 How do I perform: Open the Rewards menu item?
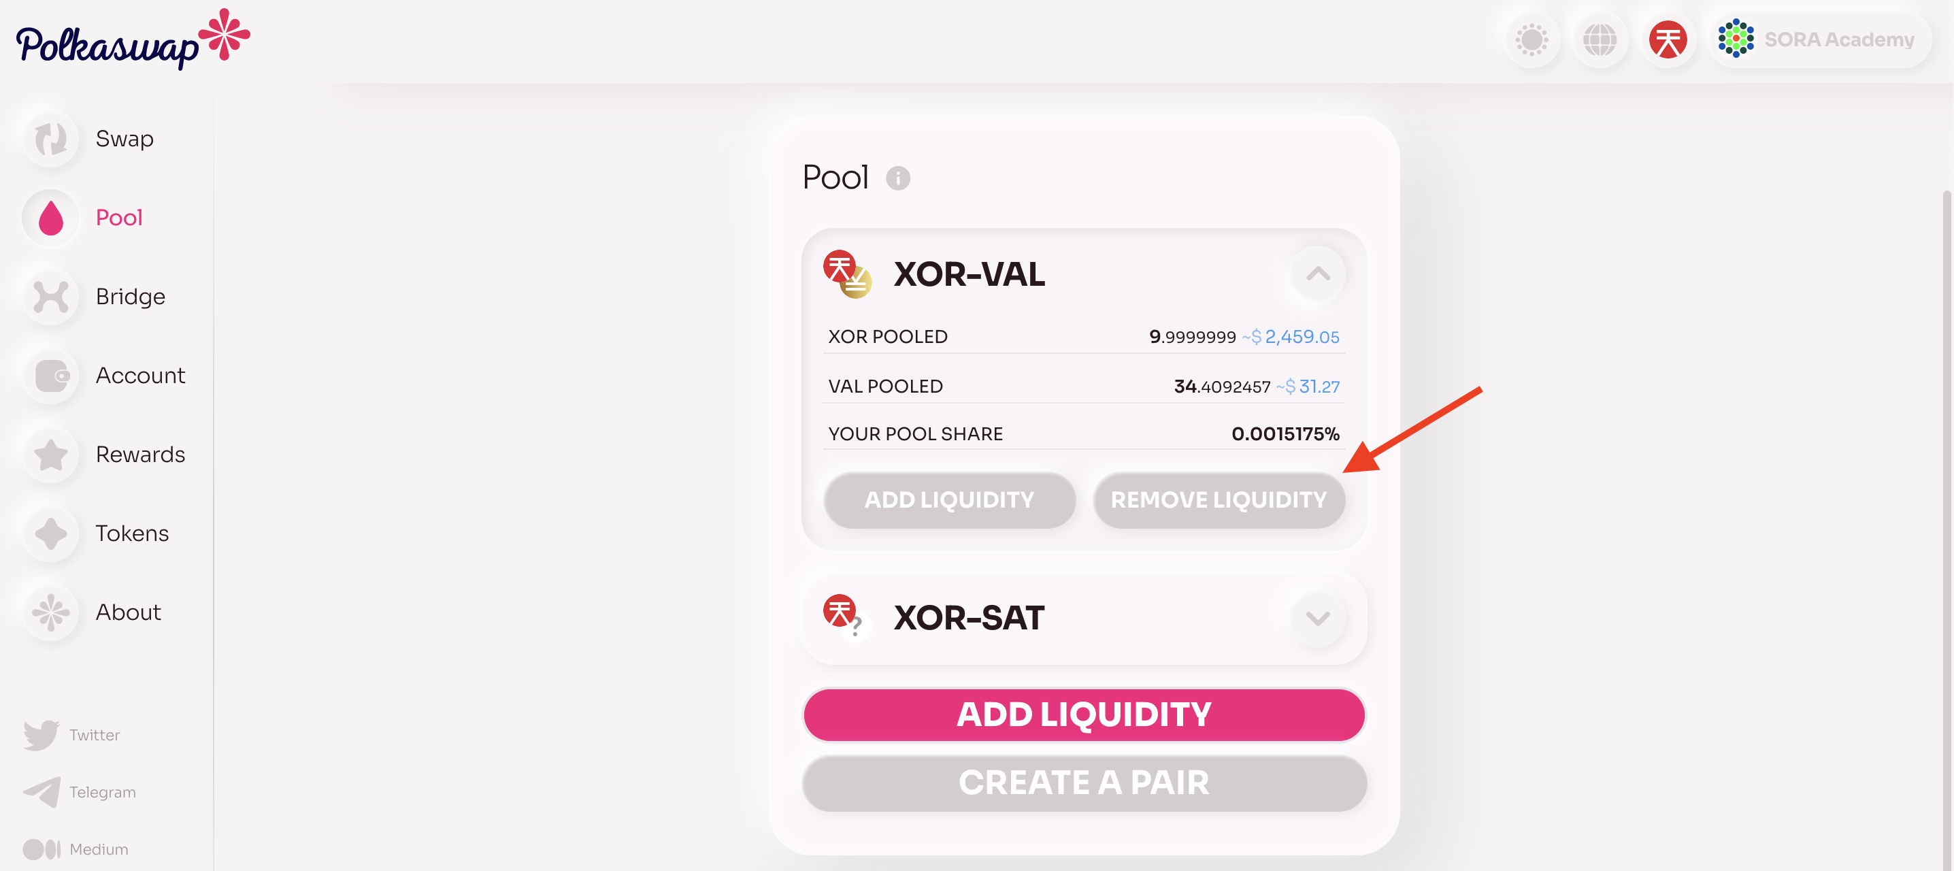click(x=140, y=455)
